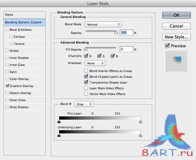Viewport: 196px width, 160px height.
Task: Open the Drop Shadow settings label
Action: 19,107
